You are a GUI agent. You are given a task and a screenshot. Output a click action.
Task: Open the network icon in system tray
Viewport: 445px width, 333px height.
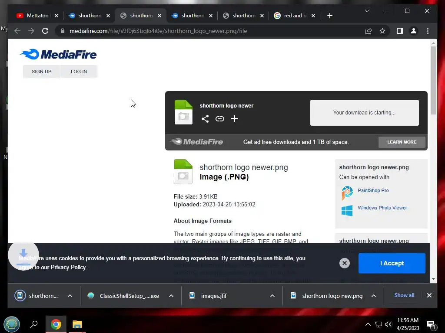(379, 324)
